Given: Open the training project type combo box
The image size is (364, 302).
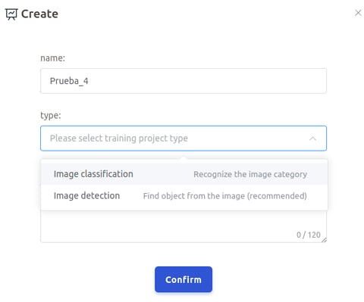Looking at the screenshot, I should [184, 139].
